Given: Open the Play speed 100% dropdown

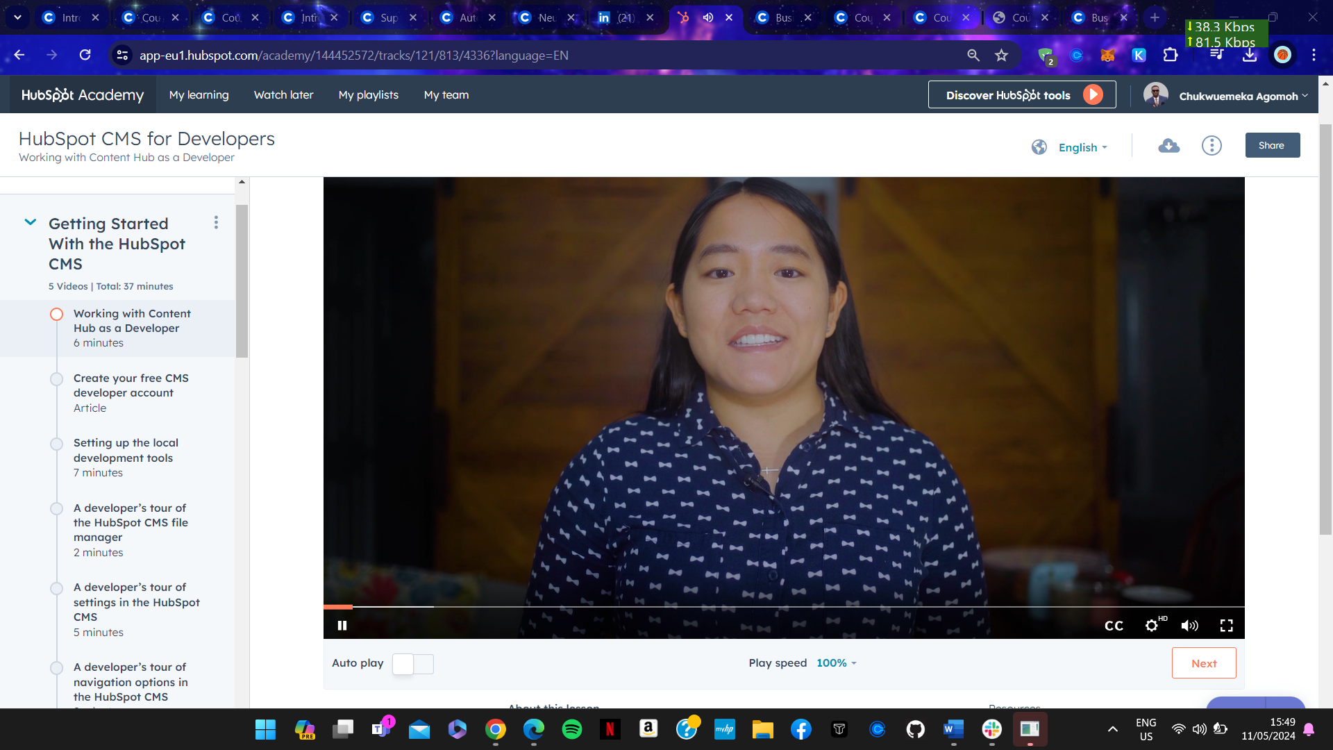Looking at the screenshot, I should click(x=837, y=663).
